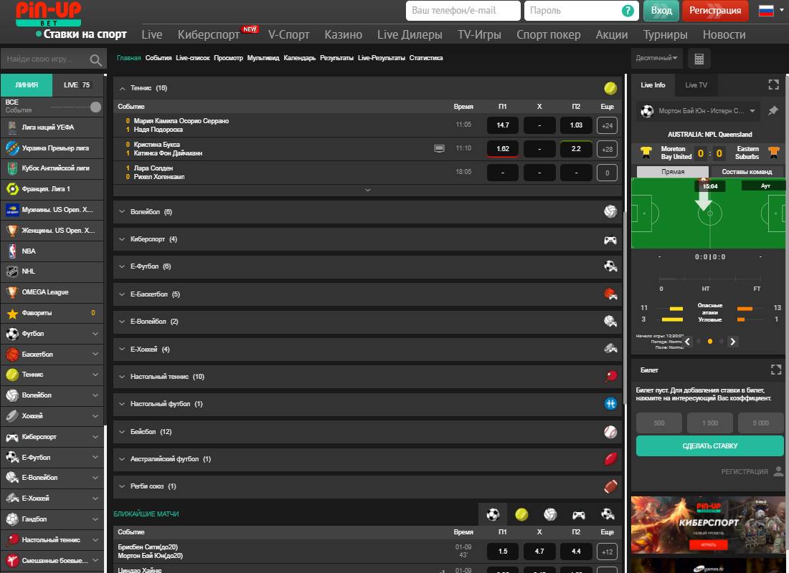
Task: Open the language flag dropdown
Action: 770,11
